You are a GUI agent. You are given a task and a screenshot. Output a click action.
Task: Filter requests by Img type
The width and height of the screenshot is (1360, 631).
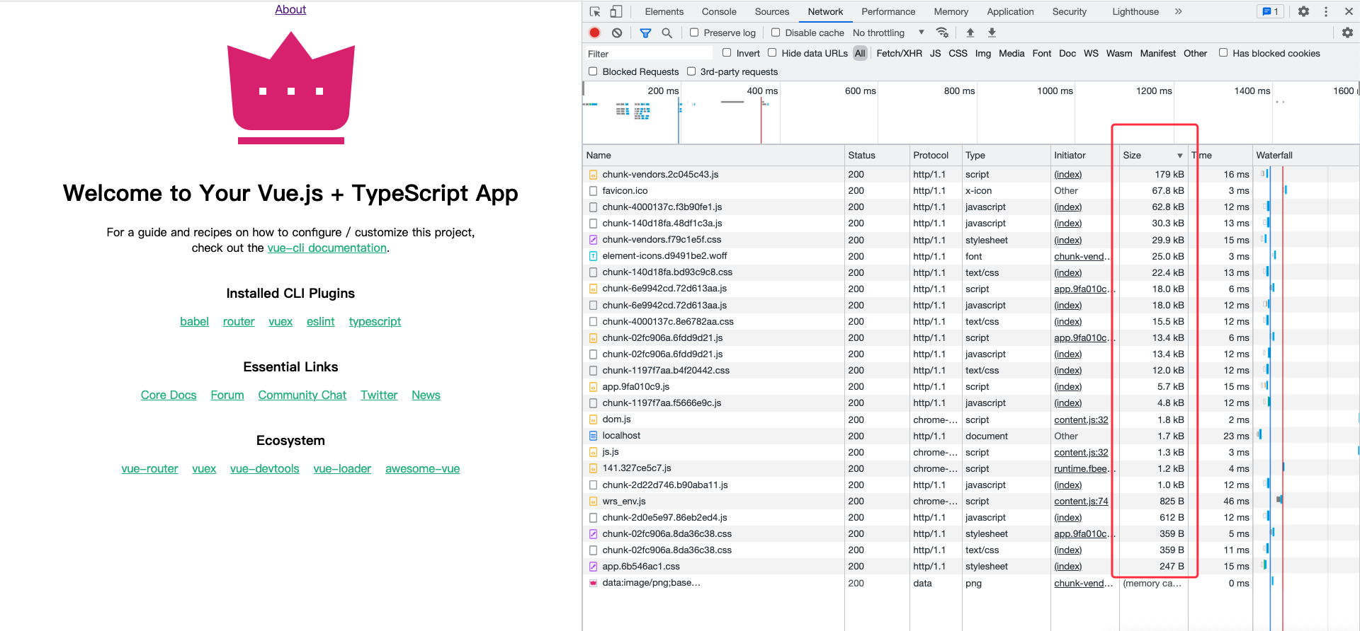coord(982,53)
